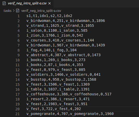Click line number 14 in the gutter

[17, 80]
